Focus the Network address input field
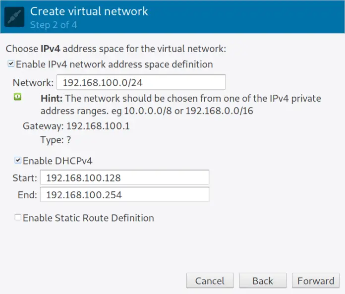 click(141, 82)
